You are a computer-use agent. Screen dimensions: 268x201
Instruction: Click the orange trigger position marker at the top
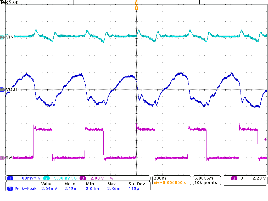point(136,3)
